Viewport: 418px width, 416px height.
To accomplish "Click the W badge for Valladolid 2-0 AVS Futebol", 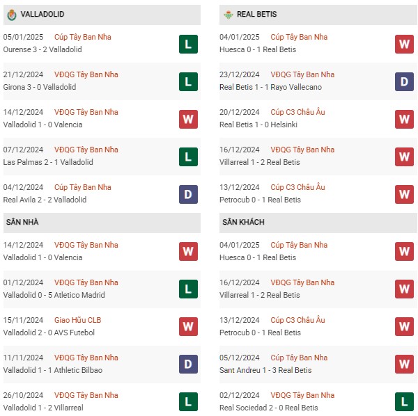I will point(188,326).
